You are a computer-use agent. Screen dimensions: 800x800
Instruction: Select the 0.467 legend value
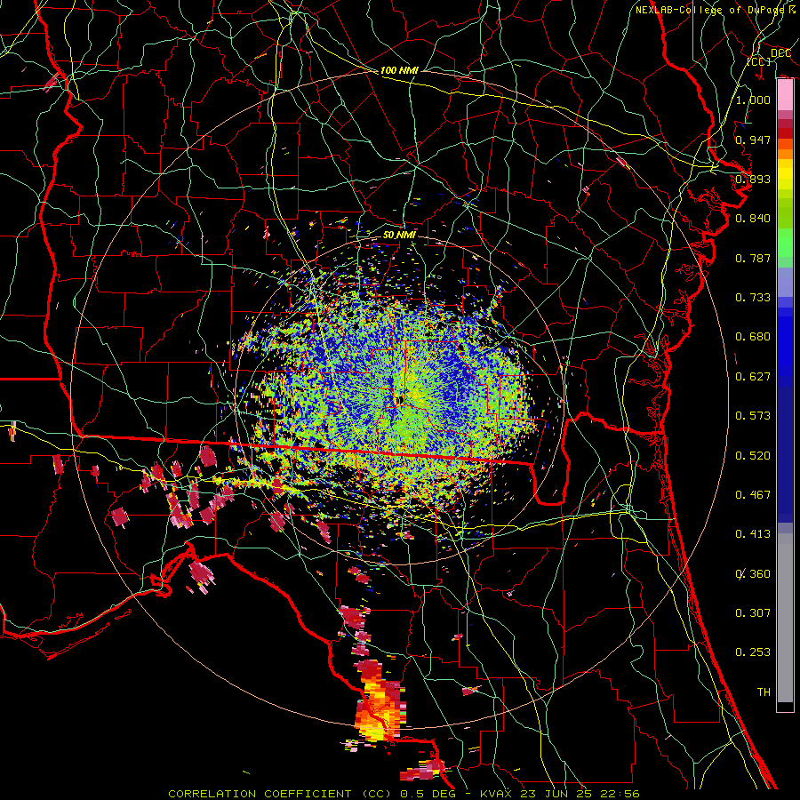[x=753, y=495]
